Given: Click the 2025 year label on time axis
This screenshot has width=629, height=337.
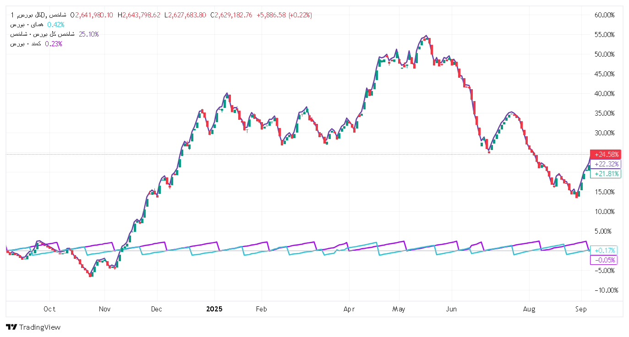Looking at the screenshot, I should tap(214, 309).
